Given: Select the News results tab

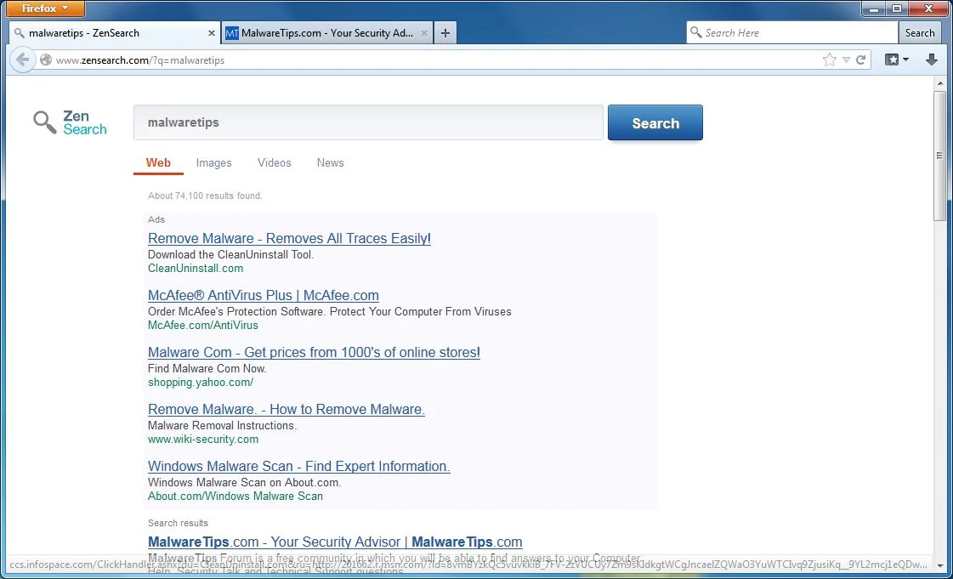Looking at the screenshot, I should click(x=330, y=163).
